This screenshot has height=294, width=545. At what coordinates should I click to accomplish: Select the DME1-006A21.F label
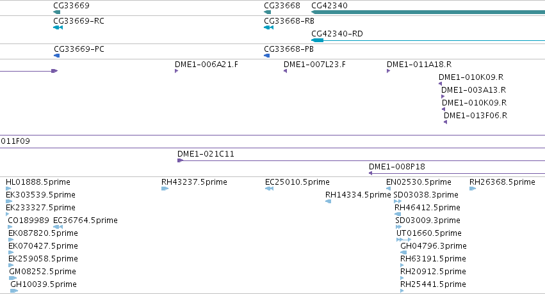[206, 64]
